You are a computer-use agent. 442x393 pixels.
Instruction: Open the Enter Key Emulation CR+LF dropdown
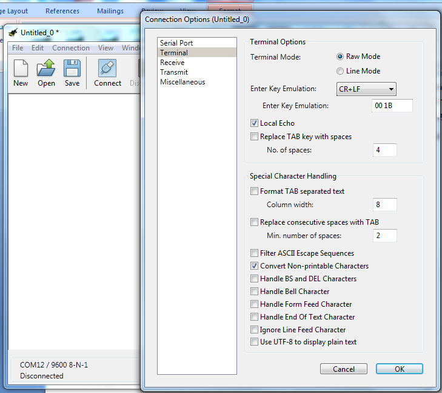[366, 89]
